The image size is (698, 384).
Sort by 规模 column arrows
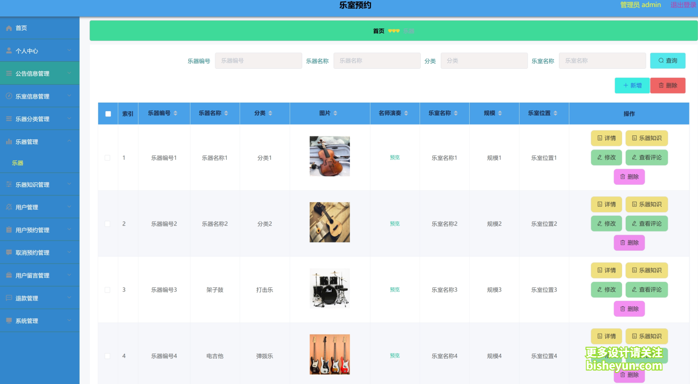[500, 114]
